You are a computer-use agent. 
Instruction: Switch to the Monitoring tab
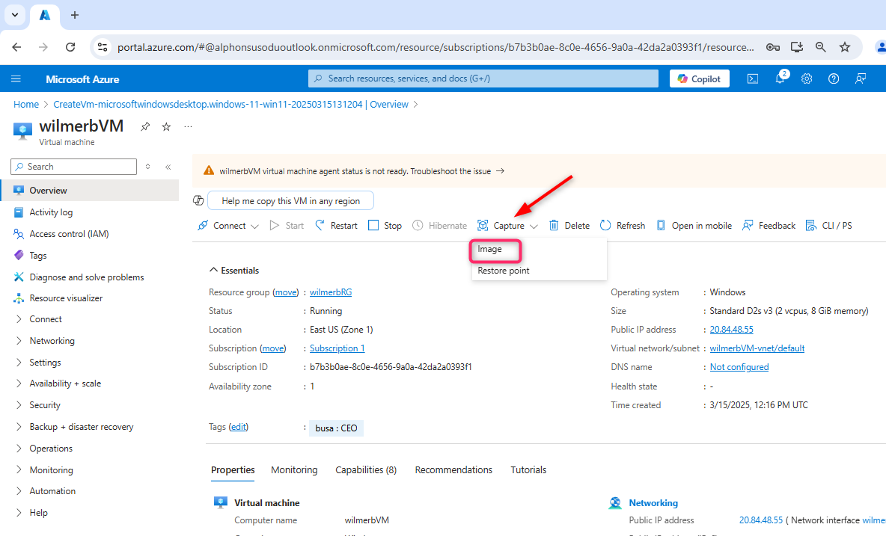294,470
